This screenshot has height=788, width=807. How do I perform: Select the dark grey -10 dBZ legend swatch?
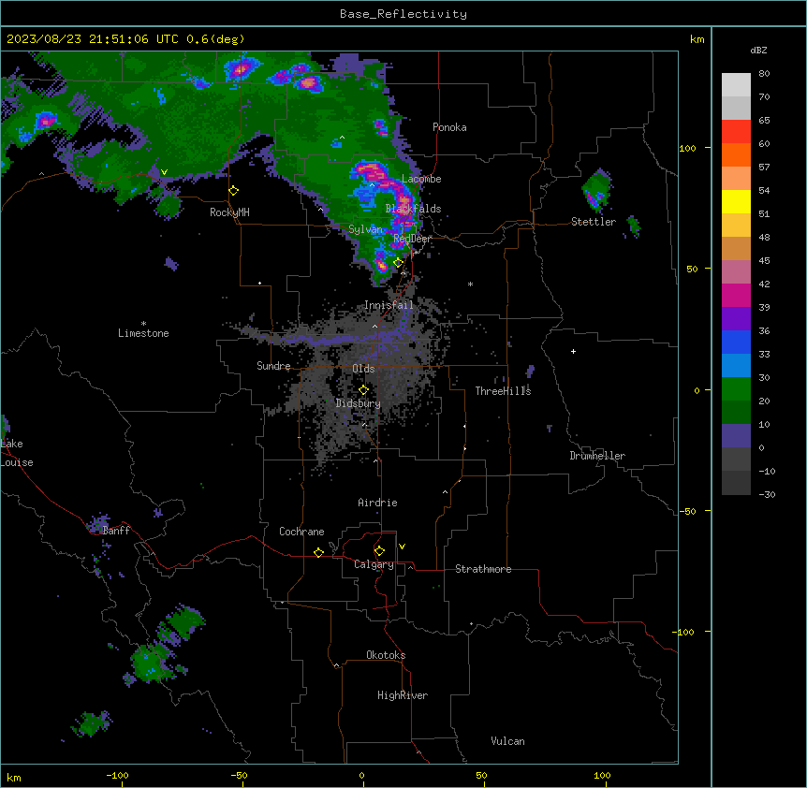[736, 483]
